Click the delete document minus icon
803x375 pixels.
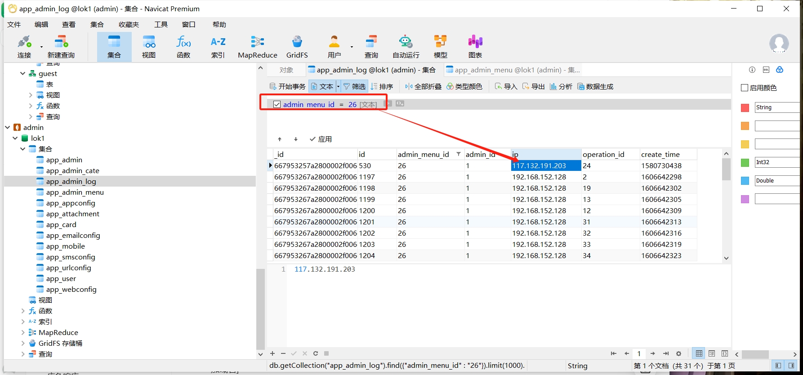[x=283, y=353]
